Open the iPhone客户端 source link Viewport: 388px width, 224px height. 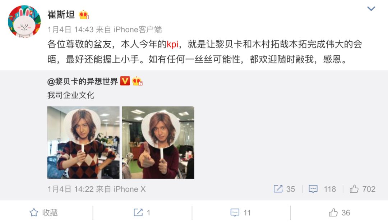click(x=138, y=30)
